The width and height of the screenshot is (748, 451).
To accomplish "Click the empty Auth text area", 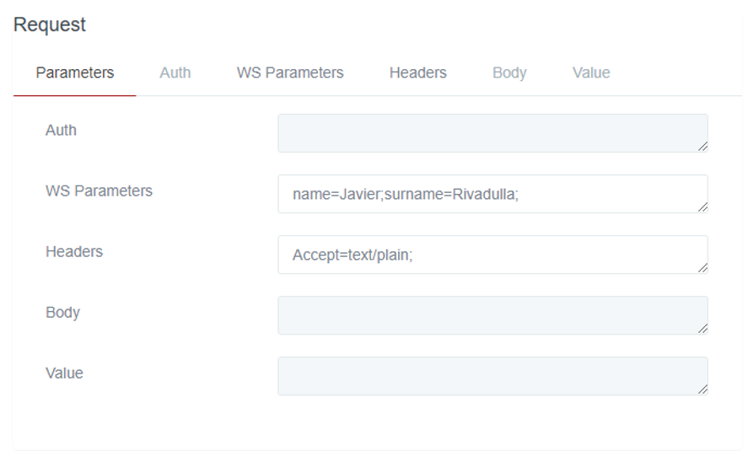I will 492,133.
